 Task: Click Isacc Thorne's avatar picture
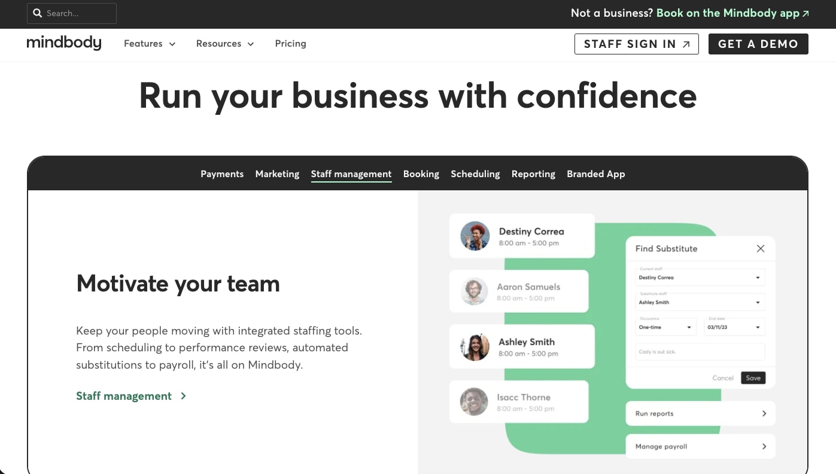point(474,402)
